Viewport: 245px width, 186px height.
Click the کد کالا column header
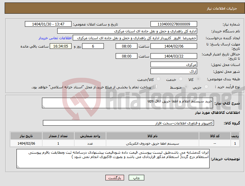(x=215, y=136)
